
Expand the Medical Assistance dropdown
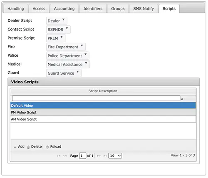pos(68,65)
